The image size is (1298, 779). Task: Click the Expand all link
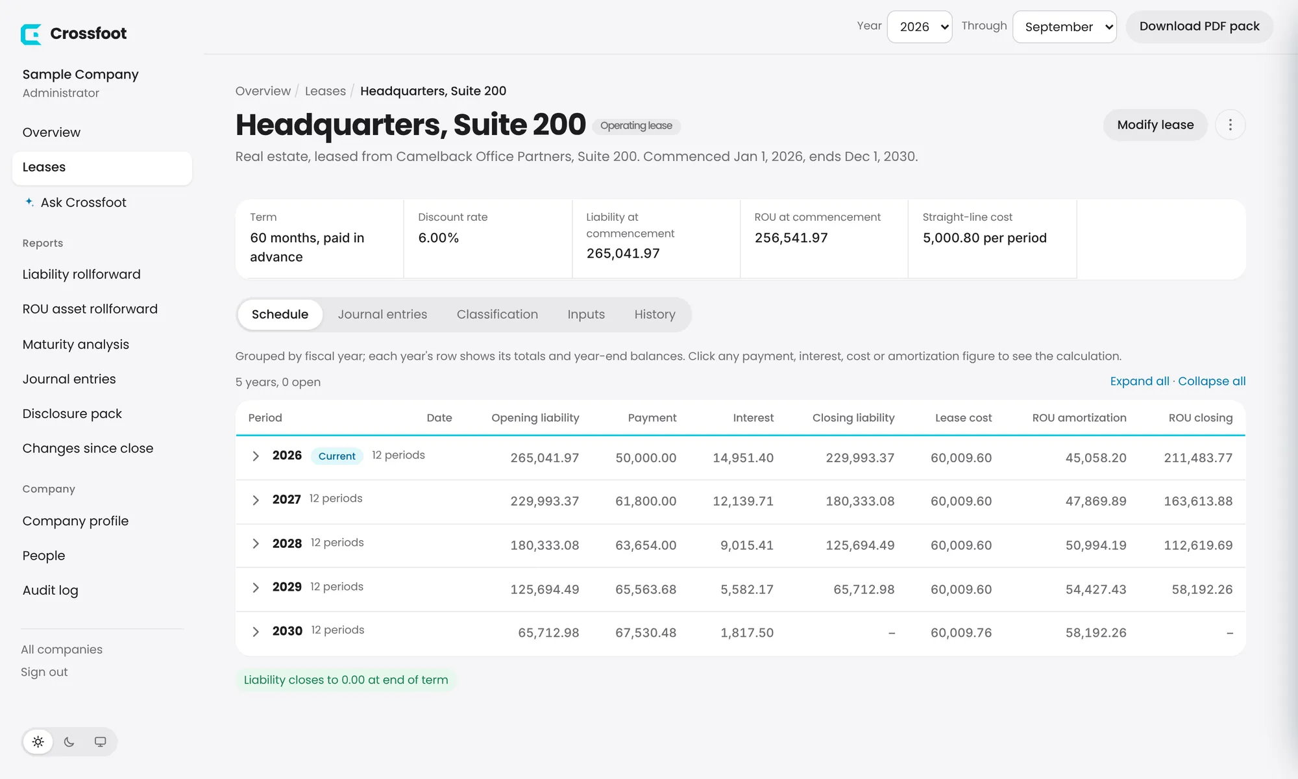tap(1140, 381)
